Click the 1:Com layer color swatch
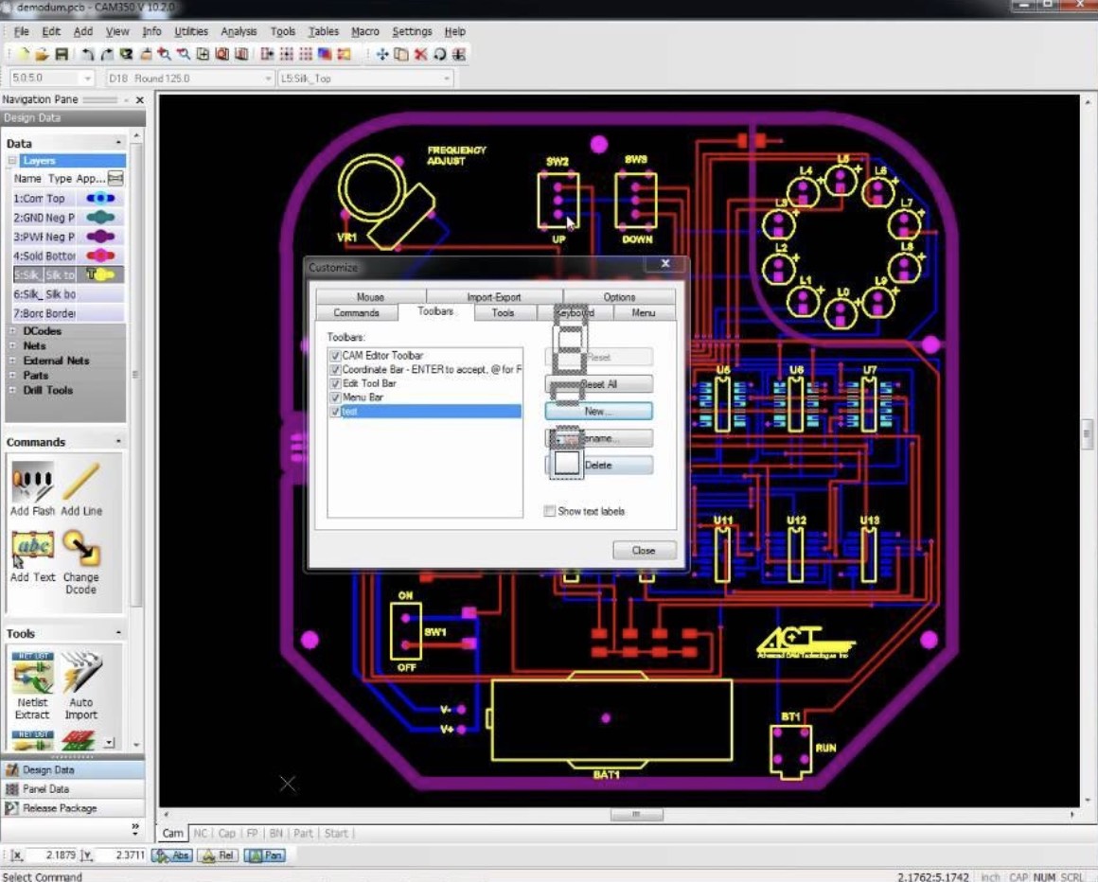The width and height of the screenshot is (1098, 882). 100,198
